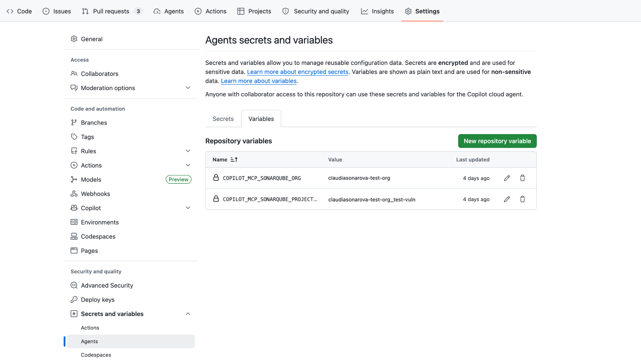Viewport: 641px width, 362px height.
Task: Go to the Code tab
Action: [19, 11]
